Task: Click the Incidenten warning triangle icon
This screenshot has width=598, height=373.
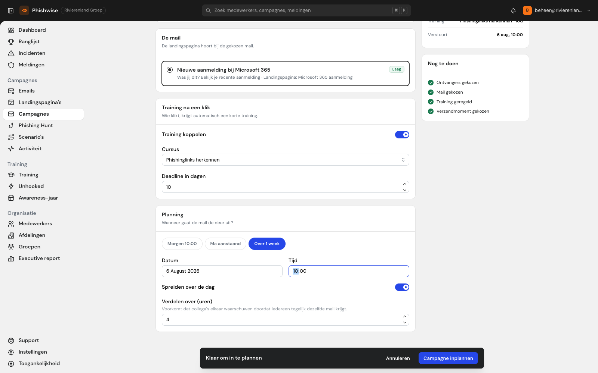Action: tap(11, 53)
